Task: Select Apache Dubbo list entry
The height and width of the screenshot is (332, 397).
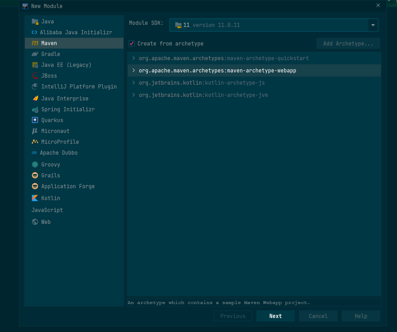Action: click(x=74, y=153)
